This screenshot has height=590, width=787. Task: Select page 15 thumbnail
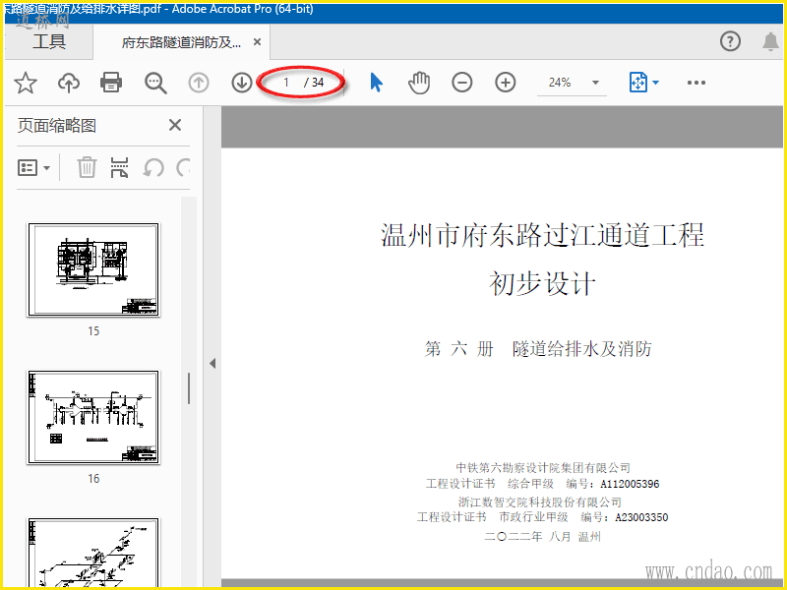[93, 269]
